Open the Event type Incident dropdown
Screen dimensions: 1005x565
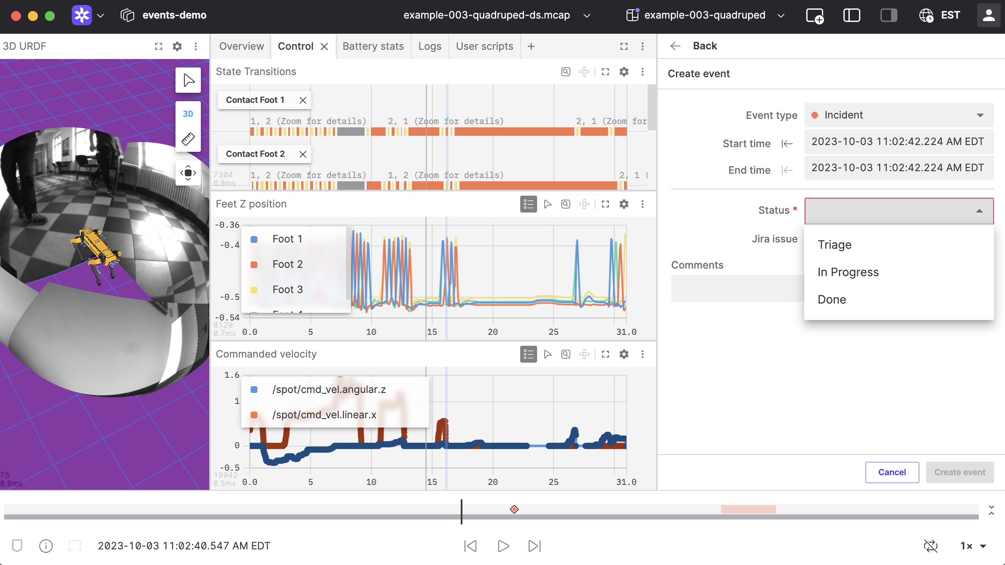[x=899, y=115]
